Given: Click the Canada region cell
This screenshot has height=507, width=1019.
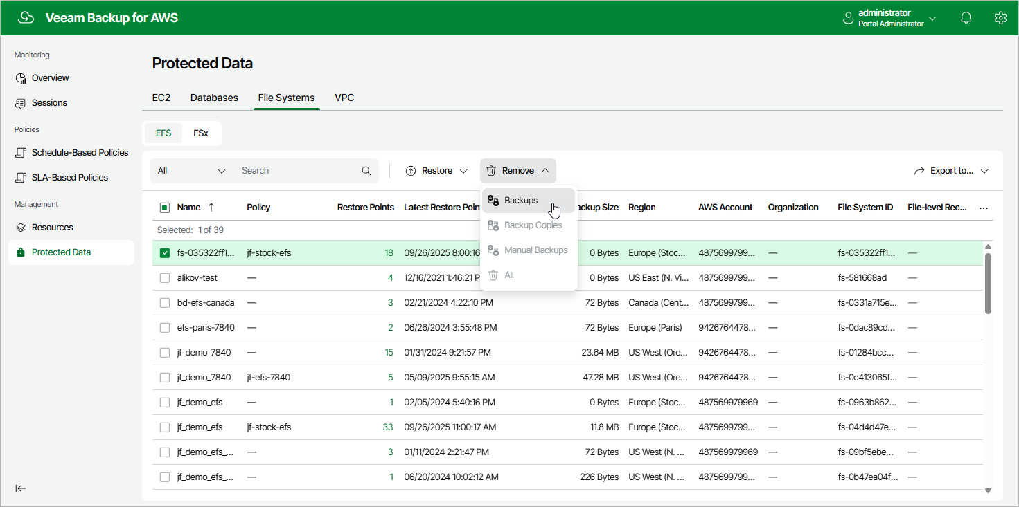Looking at the screenshot, I should pos(659,303).
